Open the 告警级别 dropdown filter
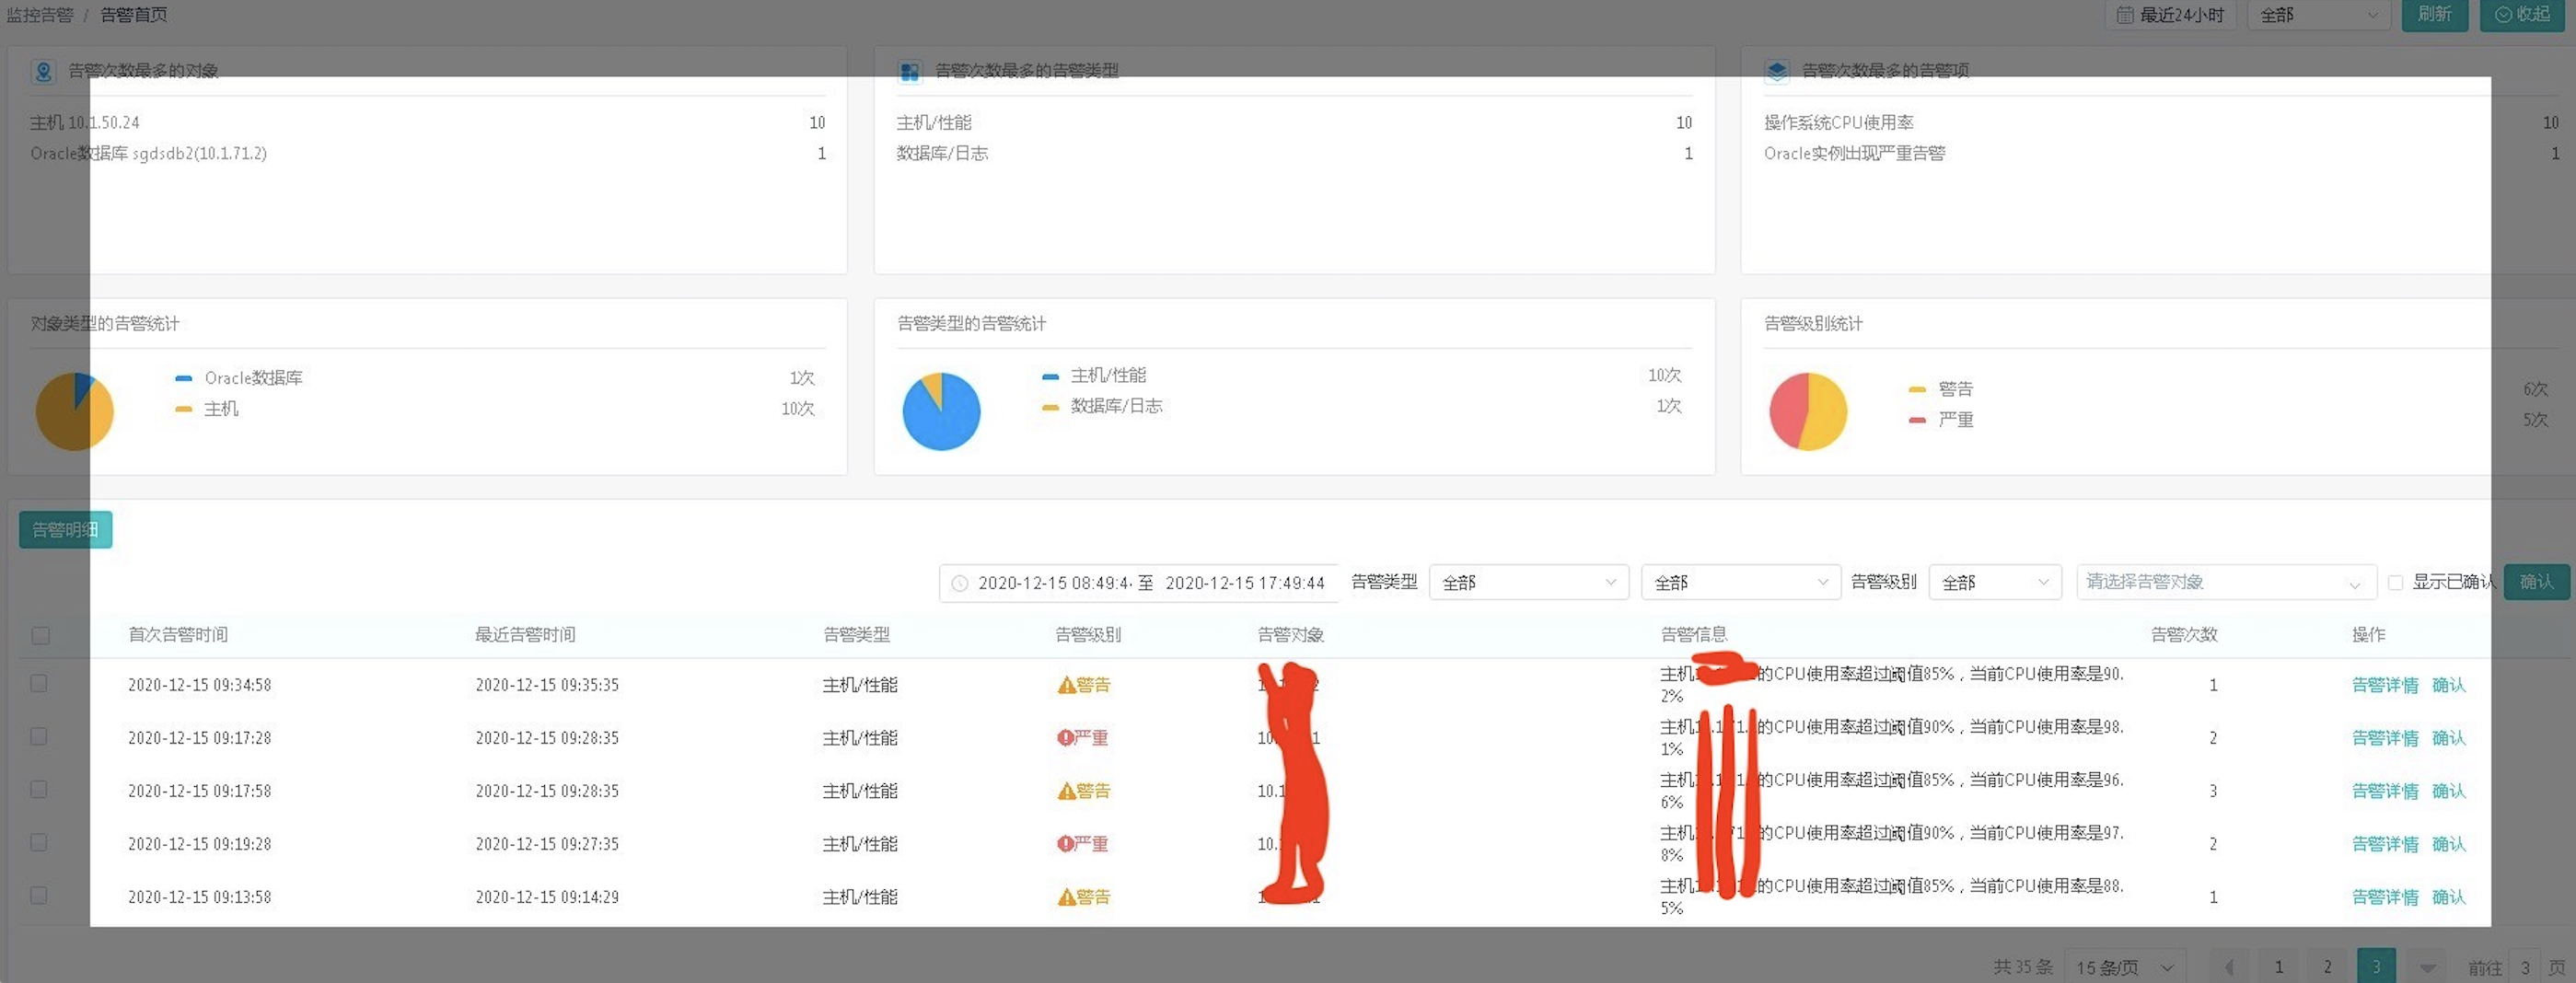The image size is (2576, 983). (1994, 582)
